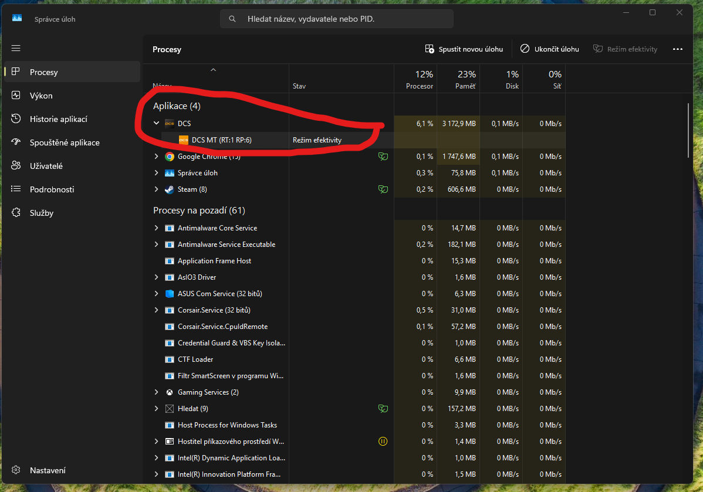
Task: Click the efficiency leaf icon on Steam row
Action: click(383, 189)
